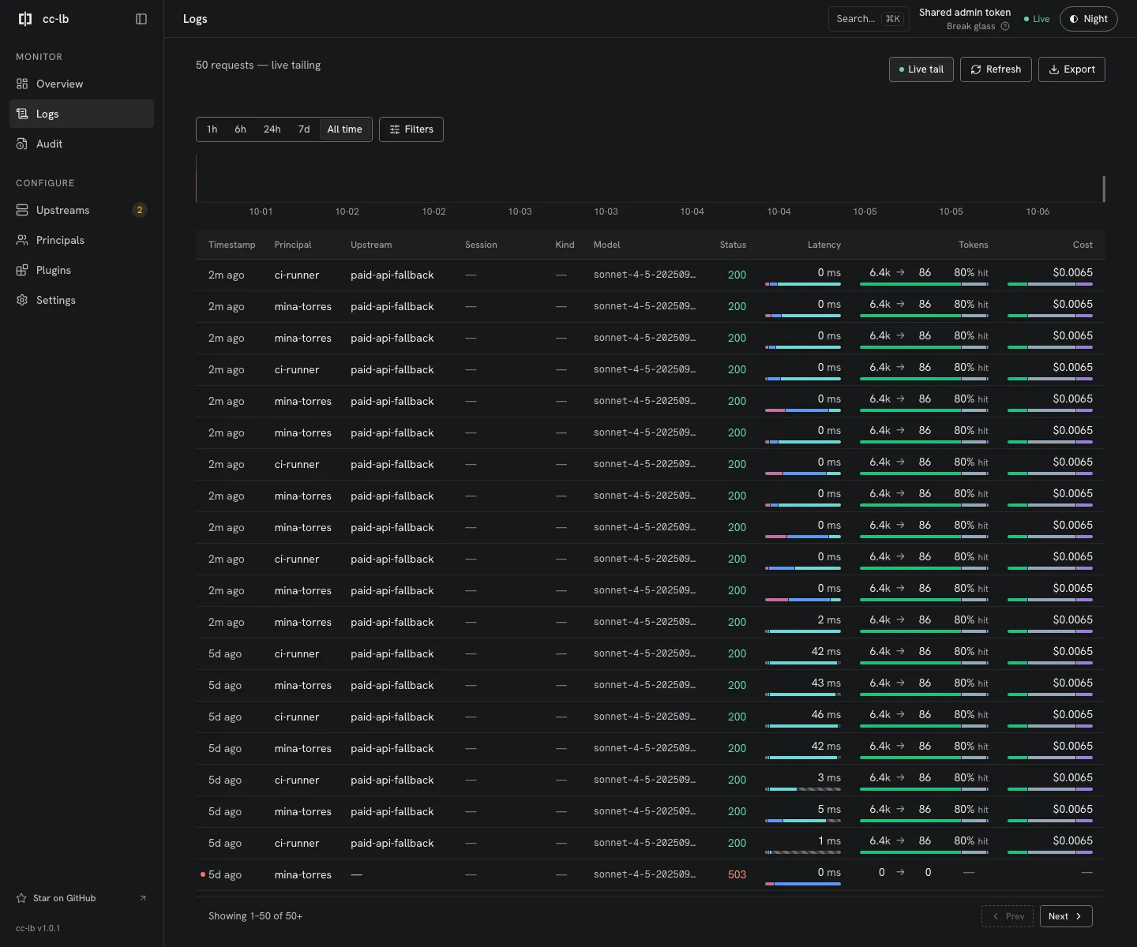Toggle the Night theme switch
The width and height of the screenshot is (1137, 947).
coord(1088,19)
